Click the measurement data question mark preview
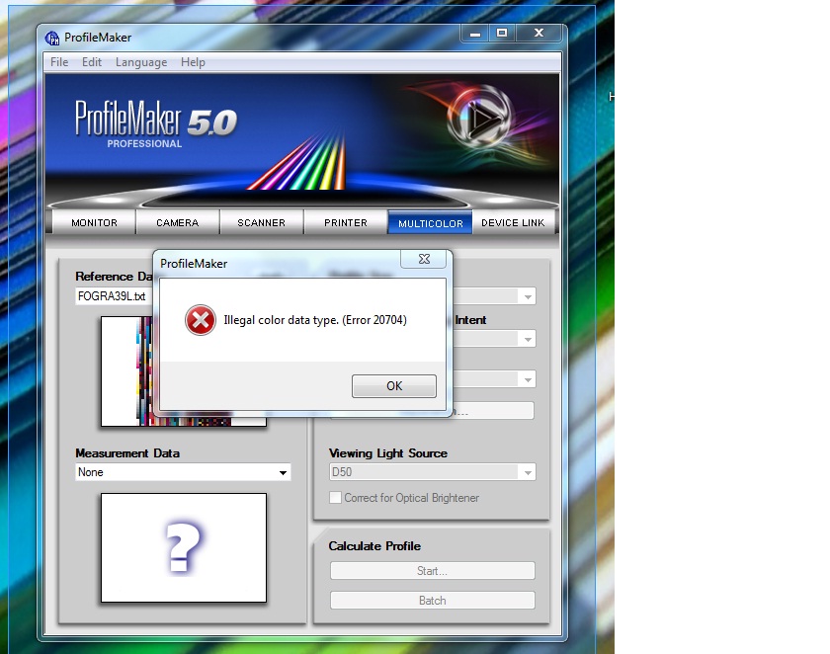This screenshot has height=654, width=830. [x=184, y=547]
